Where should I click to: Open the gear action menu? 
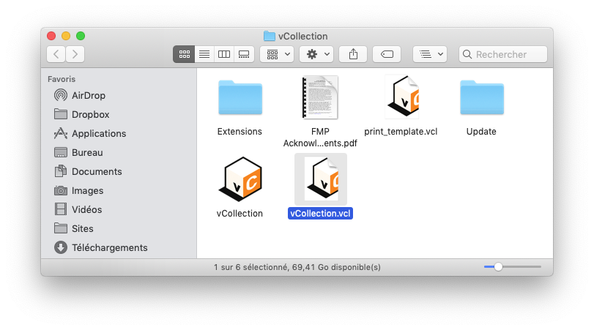(x=316, y=54)
